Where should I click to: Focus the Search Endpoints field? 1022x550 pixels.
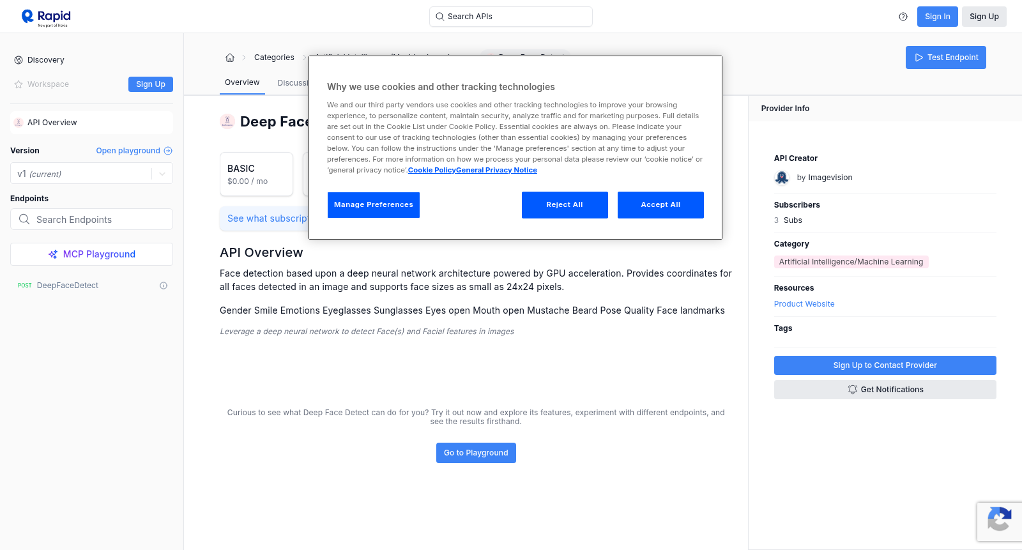[x=91, y=219]
